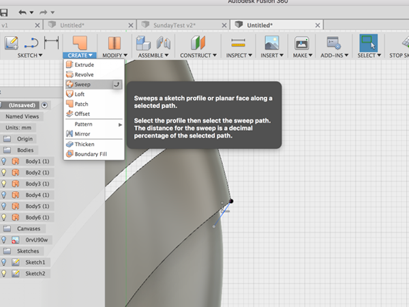Toggle visibility bulb of Body6 (1)

[4, 218]
